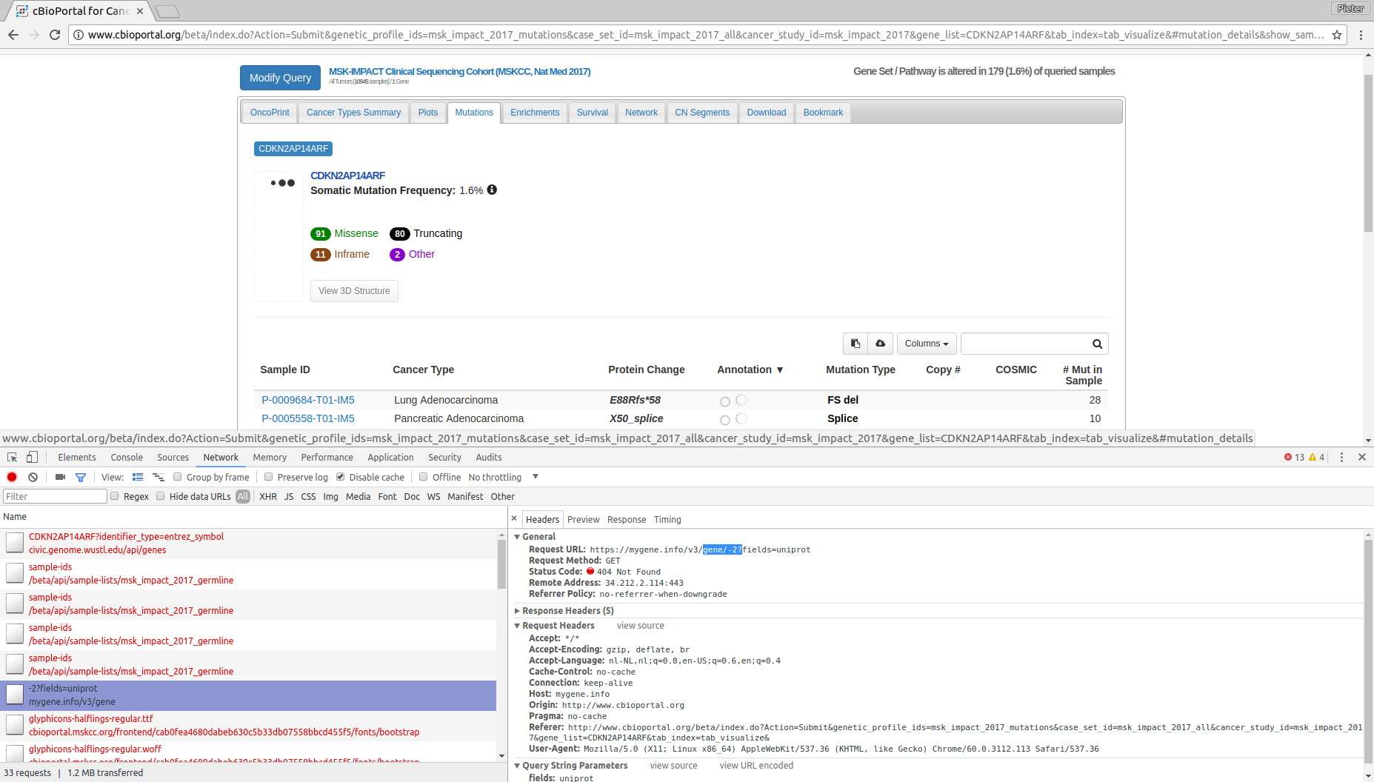Check Group by frame
This screenshot has width=1374, height=782.
177,477
